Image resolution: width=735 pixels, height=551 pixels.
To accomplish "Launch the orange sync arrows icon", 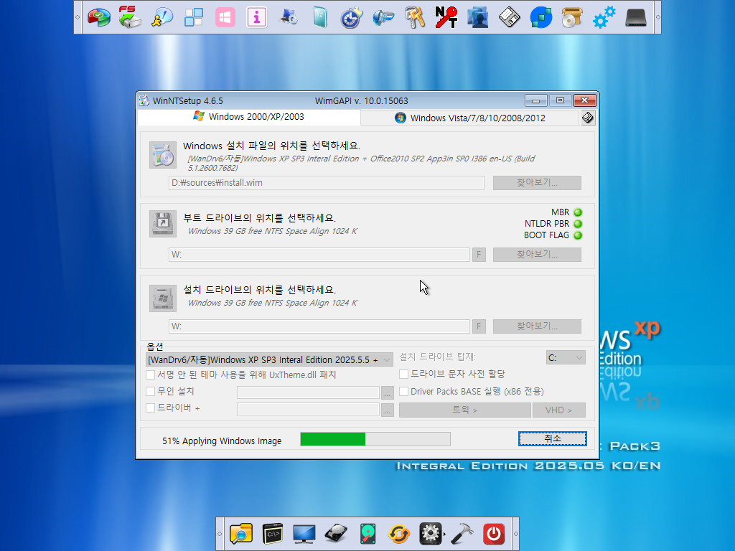I will click(399, 534).
